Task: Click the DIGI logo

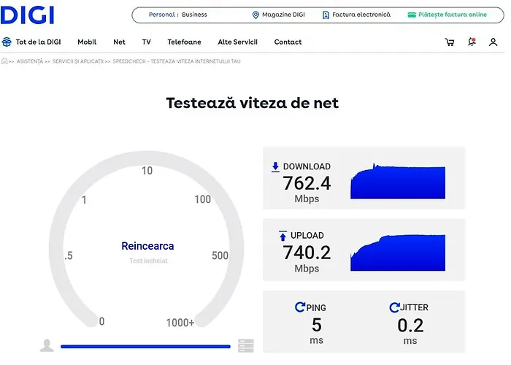Action: point(28,14)
